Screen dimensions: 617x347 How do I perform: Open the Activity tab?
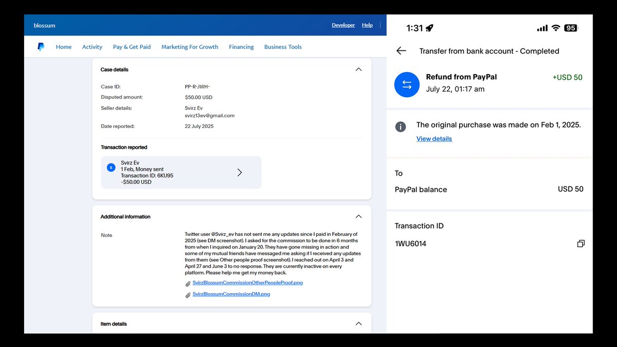point(92,47)
